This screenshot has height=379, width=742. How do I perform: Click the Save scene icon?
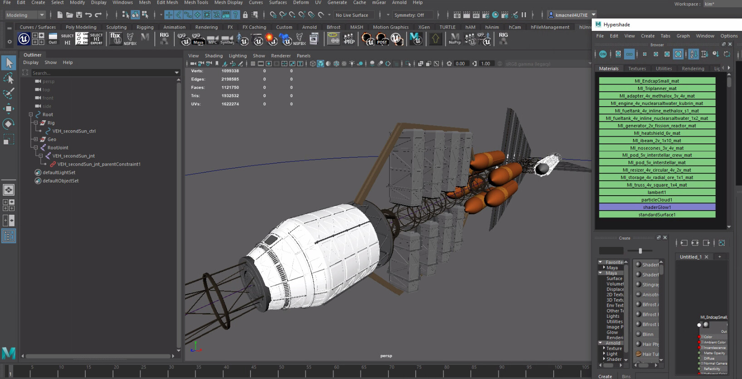point(79,15)
